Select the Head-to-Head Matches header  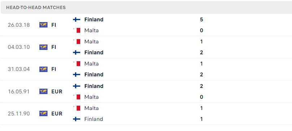[x=36, y=8]
